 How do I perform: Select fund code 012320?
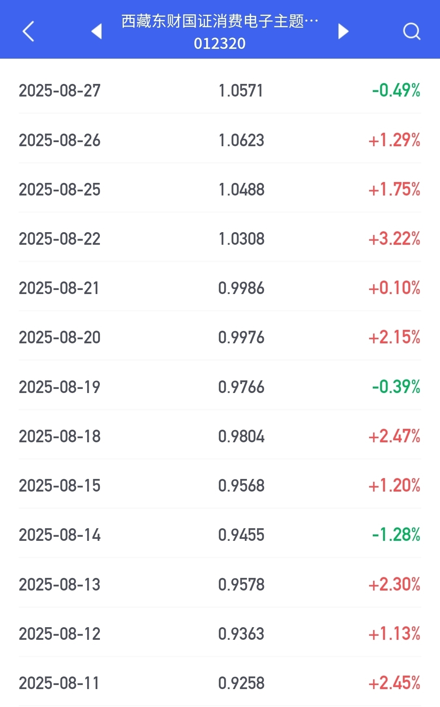(220, 44)
